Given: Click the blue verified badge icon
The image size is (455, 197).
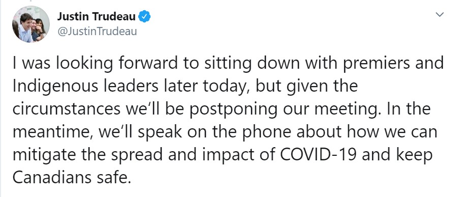Looking at the screenshot, I should [144, 17].
